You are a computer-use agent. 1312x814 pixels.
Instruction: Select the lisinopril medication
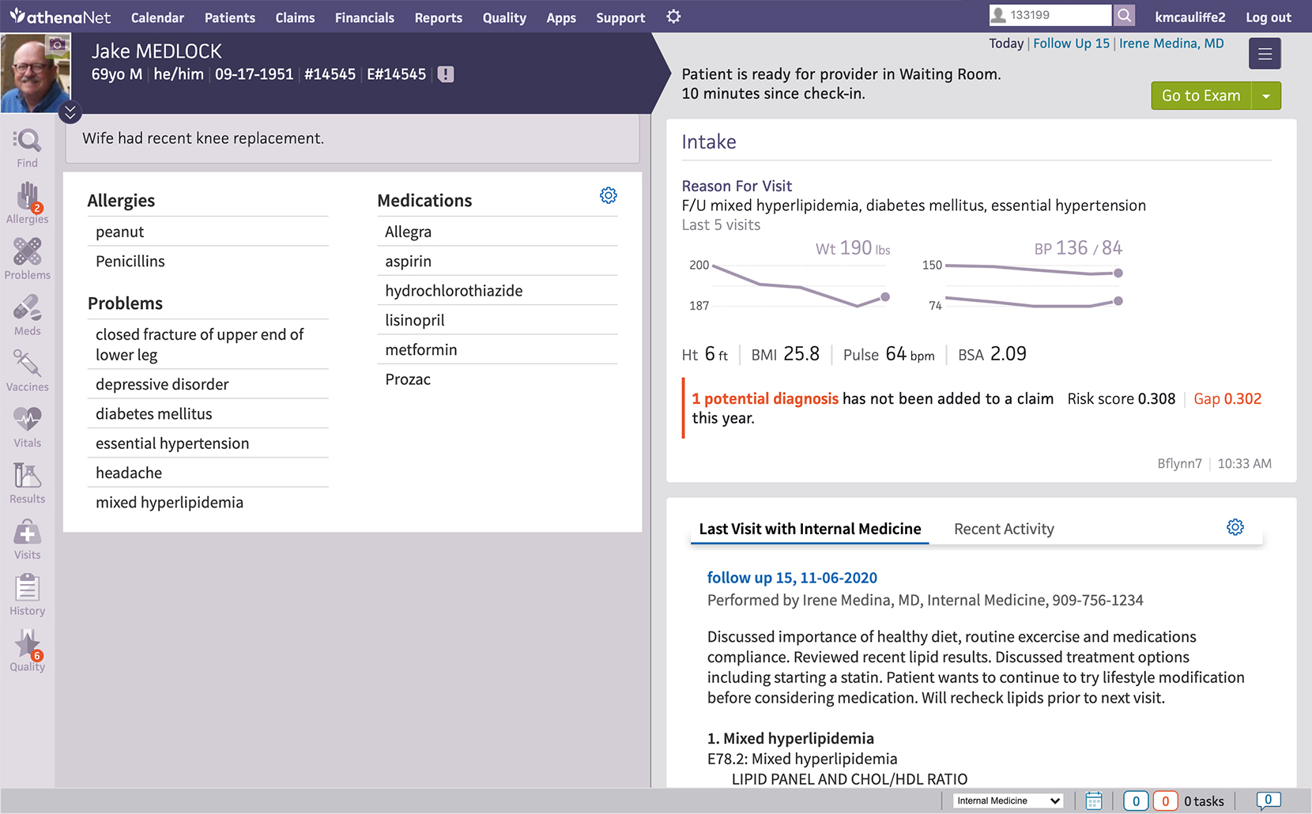pyautogui.click(x=497, y=320)
